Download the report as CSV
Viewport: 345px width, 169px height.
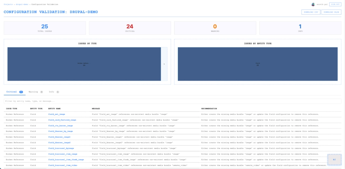point(310,12)
